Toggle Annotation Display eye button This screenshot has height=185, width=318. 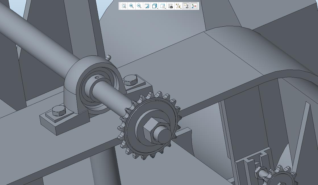pyautogui.click(x=186, y=6)
